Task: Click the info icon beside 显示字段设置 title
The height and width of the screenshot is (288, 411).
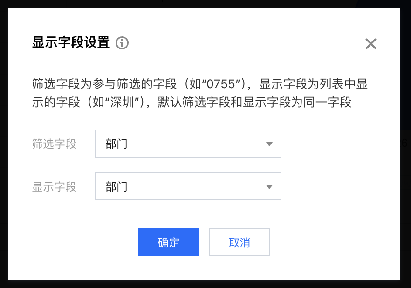Action: coord(122,43)
